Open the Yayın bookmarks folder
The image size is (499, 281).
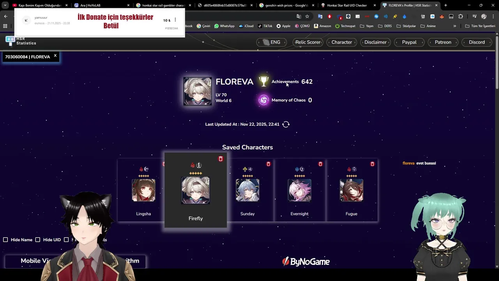click(366, 26)
